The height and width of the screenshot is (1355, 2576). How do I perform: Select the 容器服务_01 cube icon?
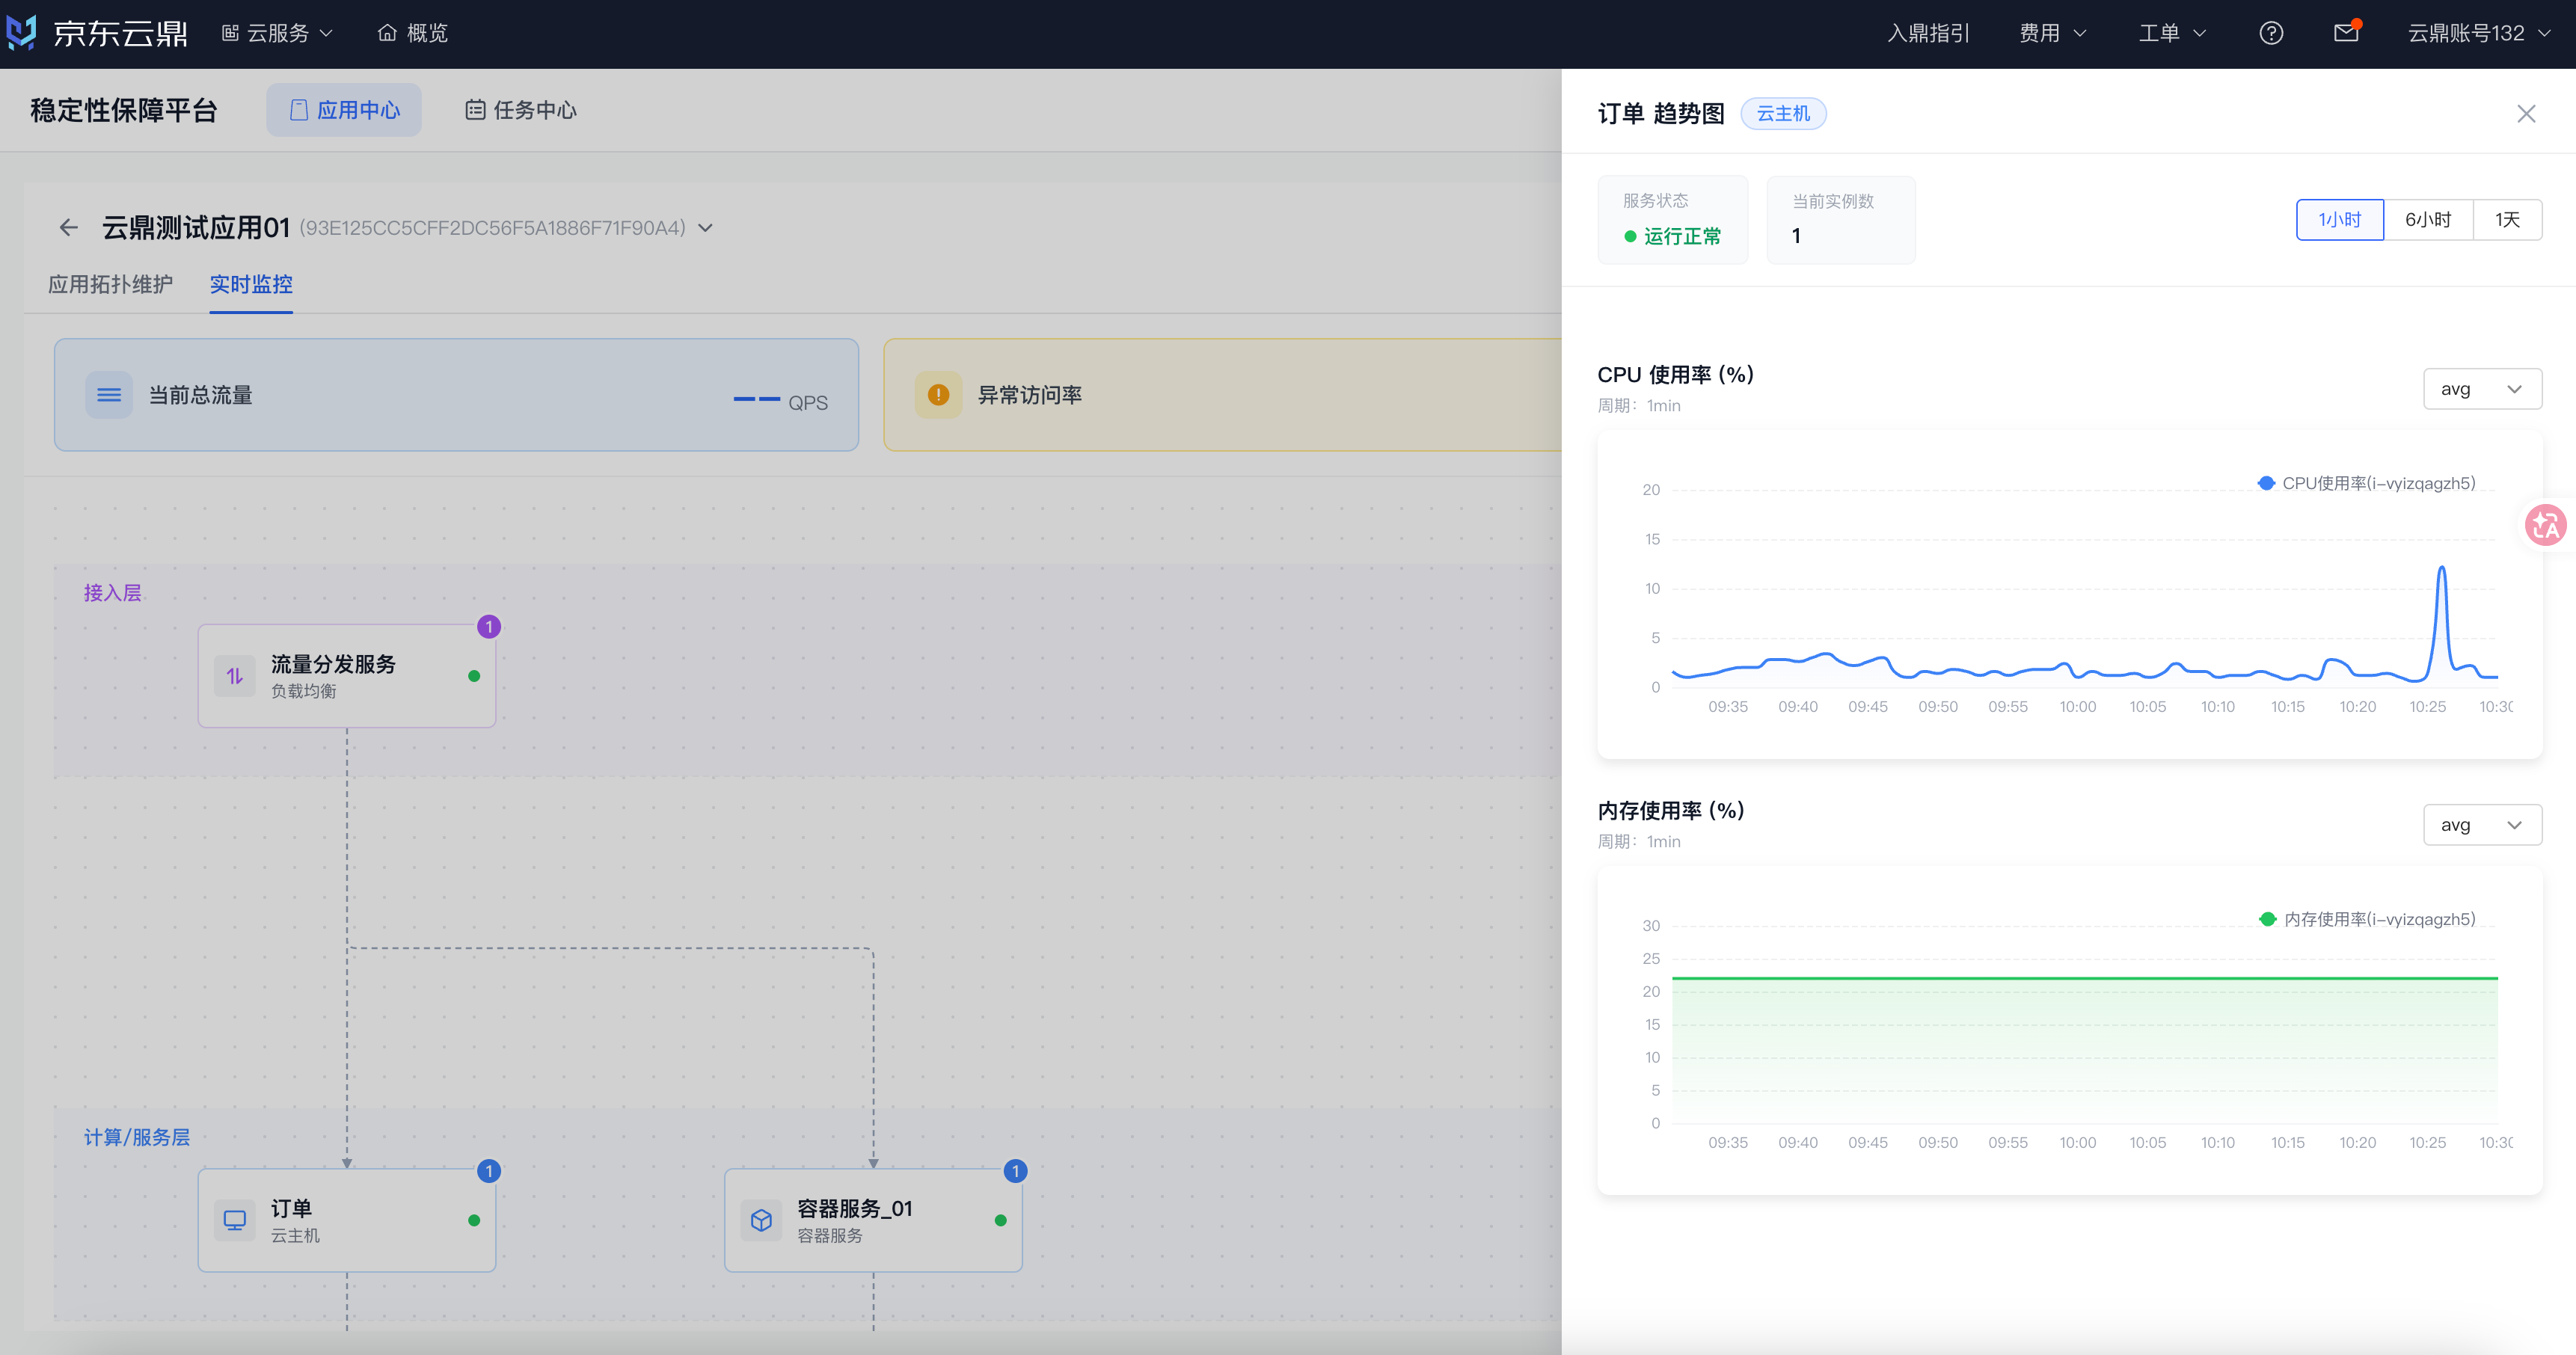(x=761, y=1220)
